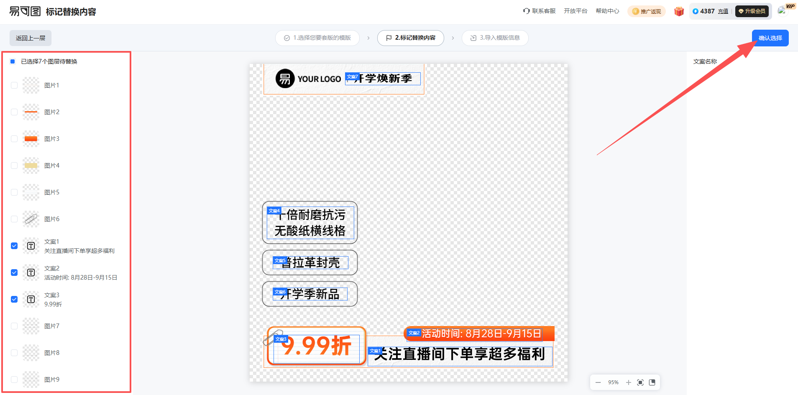Image resolution: width=798 pixels, height=395 pixels.
Task: Click the 确认选择 button
Action: (770, 38)
